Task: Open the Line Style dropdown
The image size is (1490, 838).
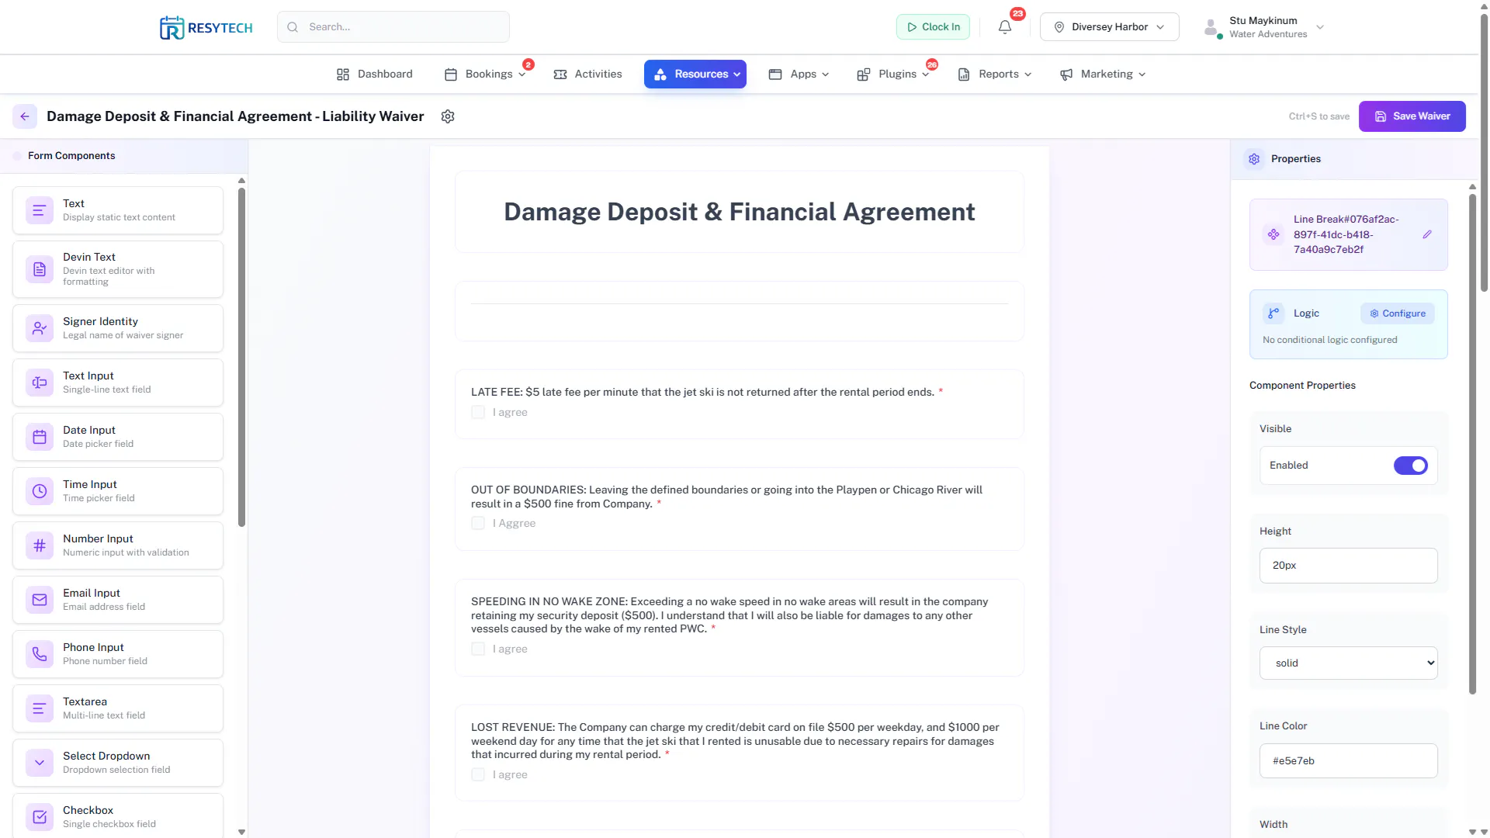Action: click(x=1349, y=663)
